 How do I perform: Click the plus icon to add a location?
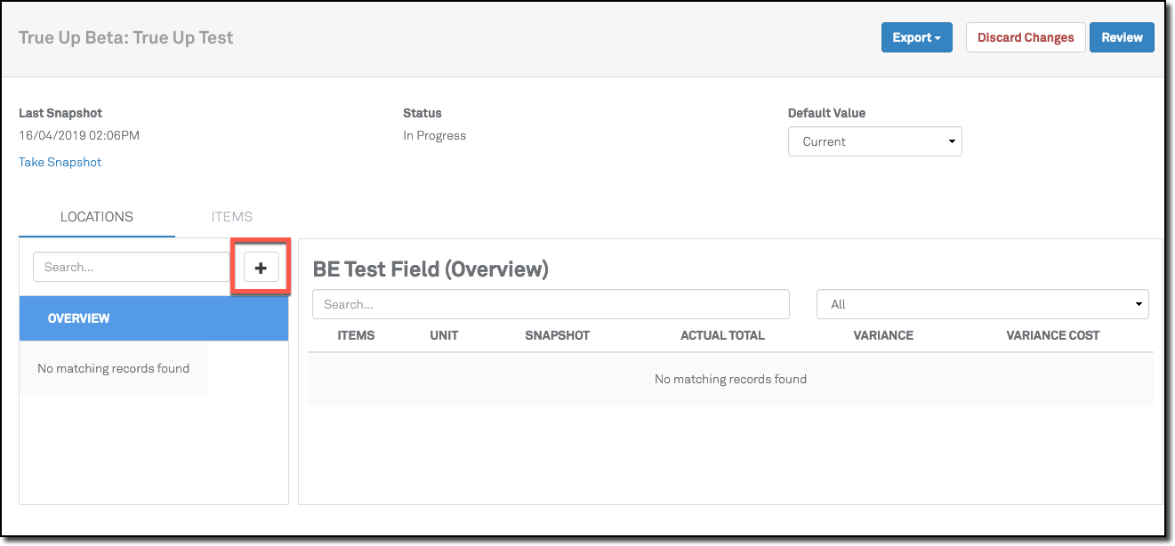click(x=261, y=268)
